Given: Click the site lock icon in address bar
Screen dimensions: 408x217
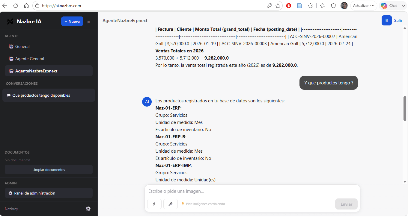Looking at the screenshot, I should click(x=37, y=6).
